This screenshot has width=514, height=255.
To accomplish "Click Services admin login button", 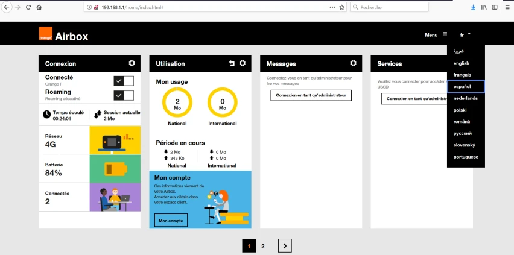I will pos(414,99).
